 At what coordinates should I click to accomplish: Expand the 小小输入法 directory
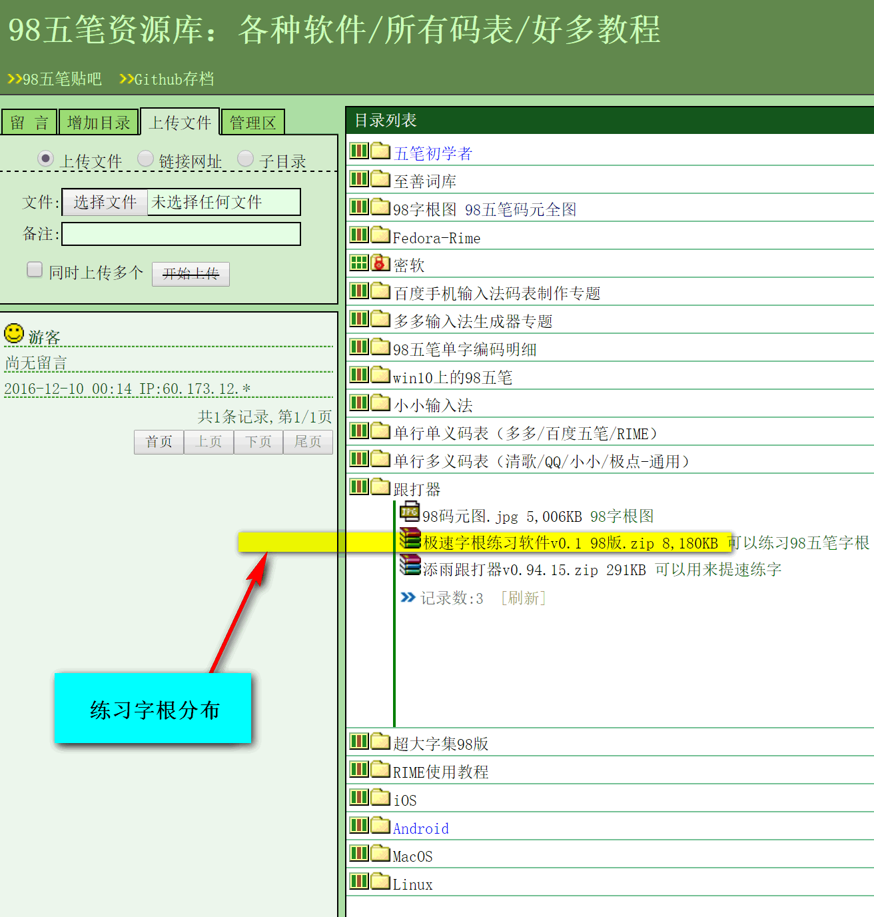(x=359, y=403)
